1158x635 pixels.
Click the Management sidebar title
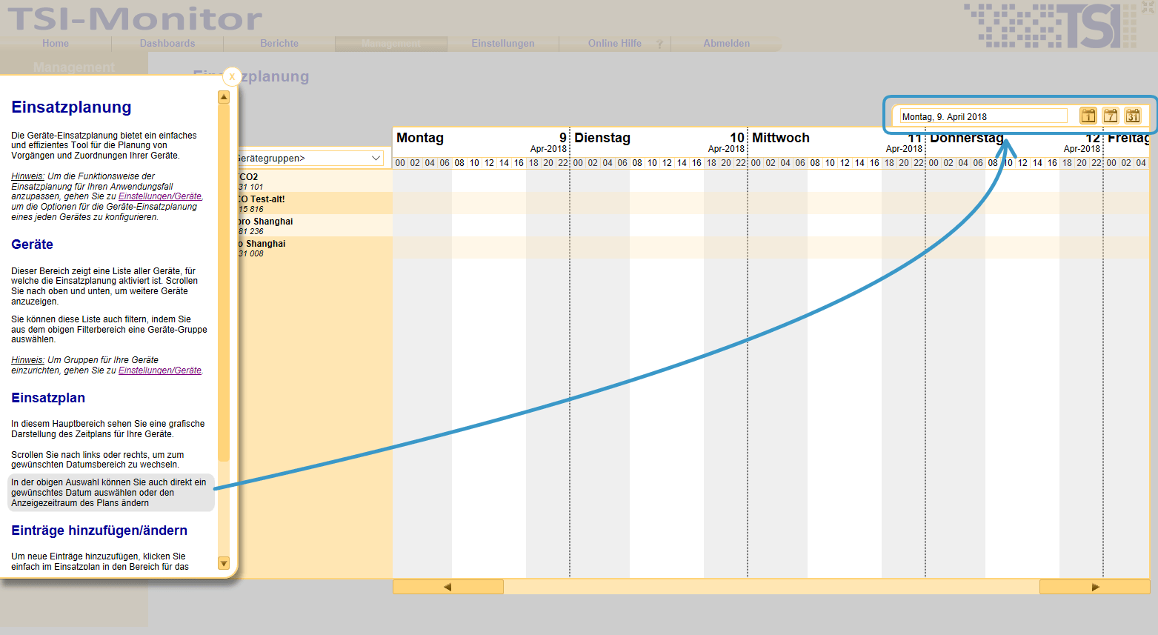pyautogui.click(x=74, y=67)
